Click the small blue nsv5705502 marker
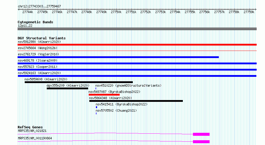Screen dimensions: 265x145 pos(96,113)
